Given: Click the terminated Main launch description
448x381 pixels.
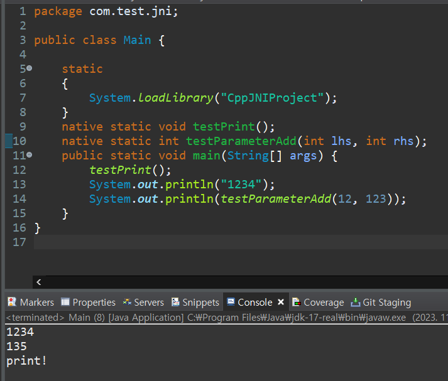Looking at the screenshot, I should [227, 318].
